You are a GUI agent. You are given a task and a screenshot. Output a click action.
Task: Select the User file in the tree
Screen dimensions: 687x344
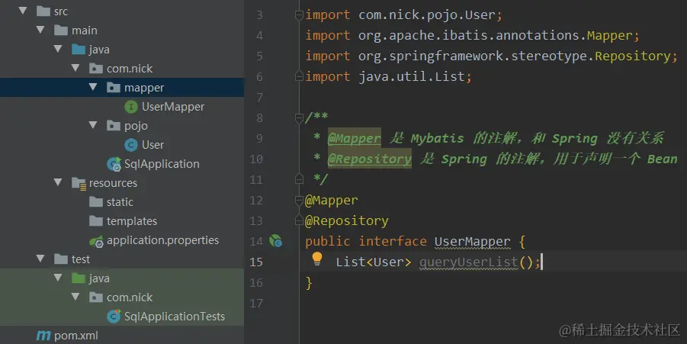coord(153,145)
